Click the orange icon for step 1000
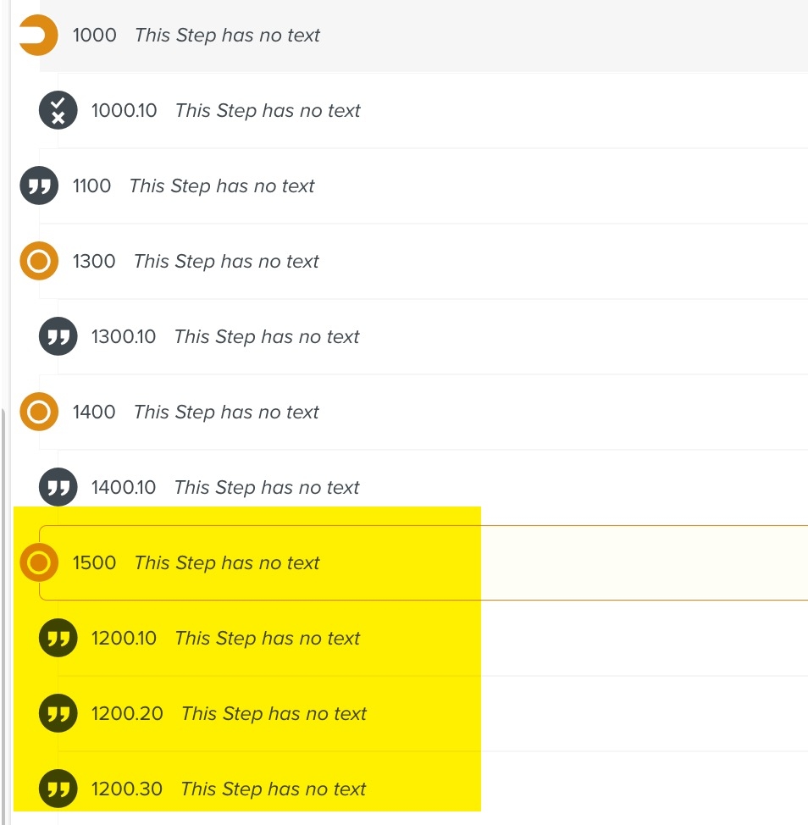 [38, 36]
